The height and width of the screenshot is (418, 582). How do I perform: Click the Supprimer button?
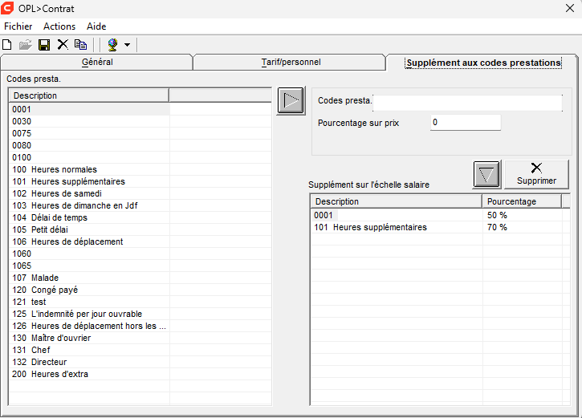pos(536,174)
